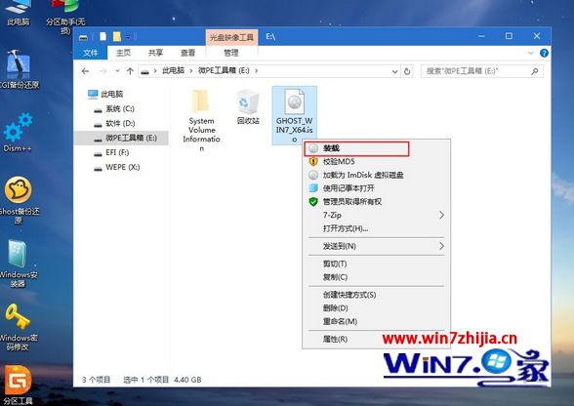The width and height of the screenshot is (574, 406).
Task: Click the search magnifier icon
Action: point(535,71)
